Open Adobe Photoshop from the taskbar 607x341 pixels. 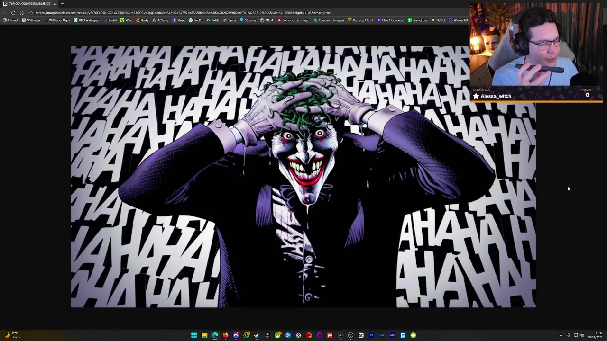pos(382,335)
